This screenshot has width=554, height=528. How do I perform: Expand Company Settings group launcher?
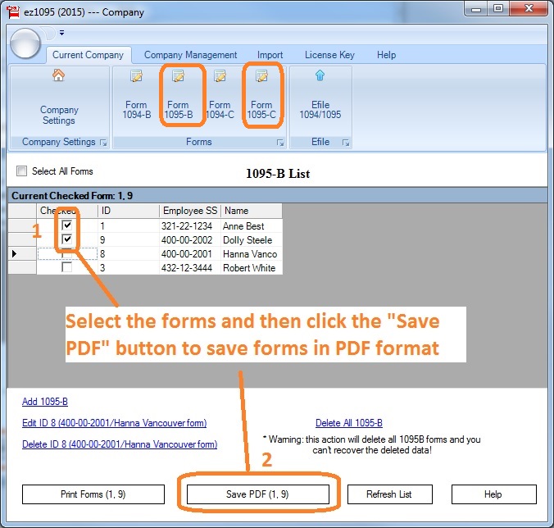point(103,143)
